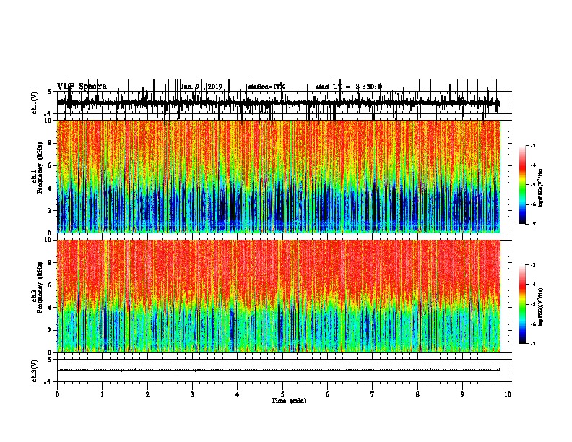Click the '6' kHz tick on ch.1 spectrogram

click(x=50, y=165)
